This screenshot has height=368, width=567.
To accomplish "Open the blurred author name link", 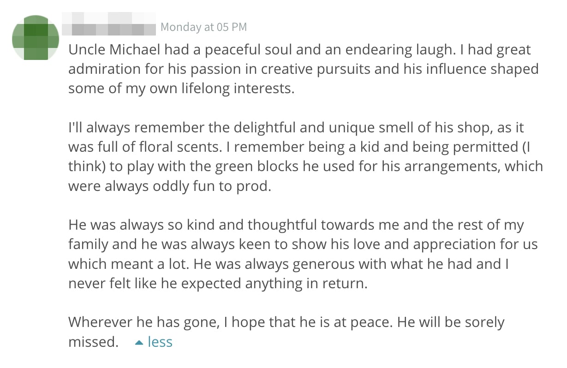I will tap(109, 27).
